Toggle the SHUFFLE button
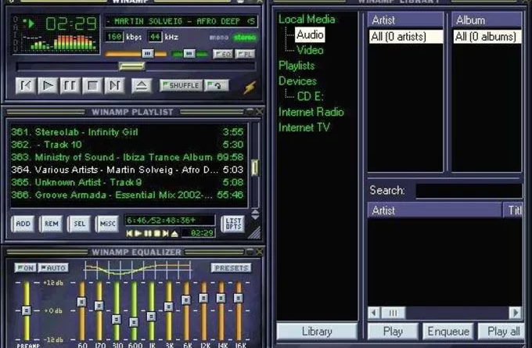Viewport: 532px width, 348px height. [x=182, y=85]
